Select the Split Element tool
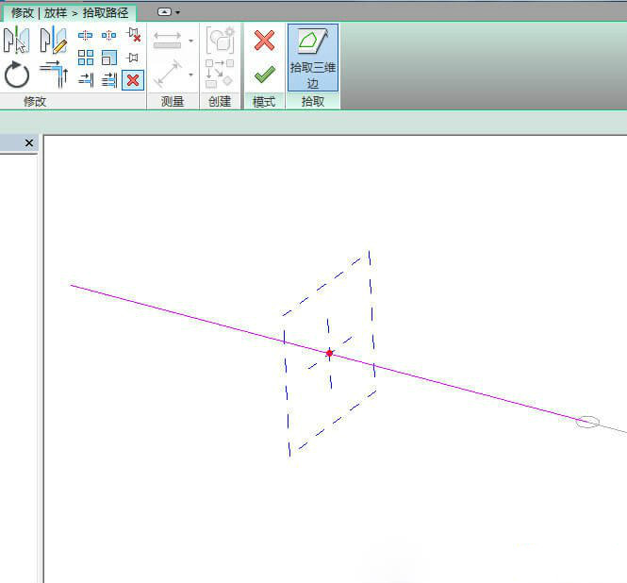The image size is (627, 583). click(x=85, y=36)
